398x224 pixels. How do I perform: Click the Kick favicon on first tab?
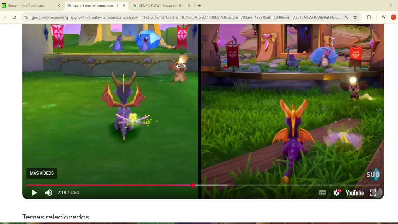pos(4,6)
